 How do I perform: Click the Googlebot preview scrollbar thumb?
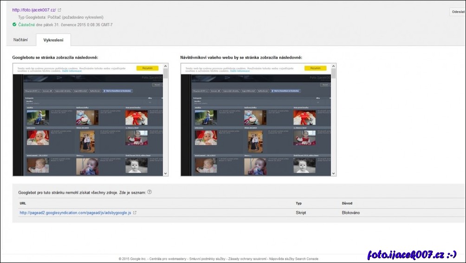(x=166, y=73)
